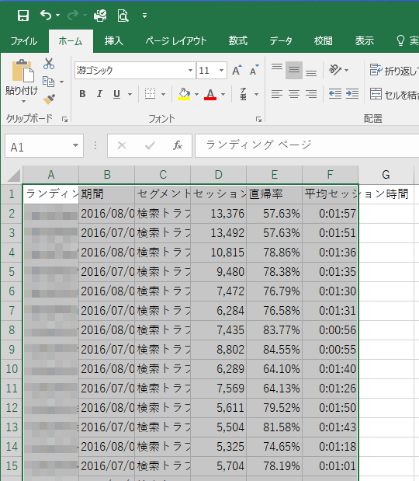Open the クリップボード dialog launcher
This screenshot has height=481, width=419.
point(64,120)
